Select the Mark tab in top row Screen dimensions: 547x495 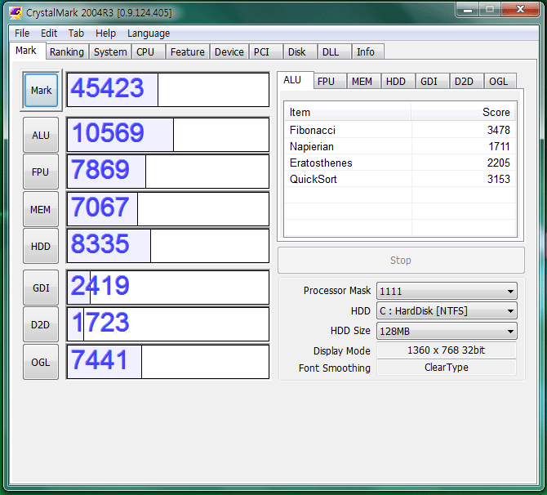[x=26, y=51]
